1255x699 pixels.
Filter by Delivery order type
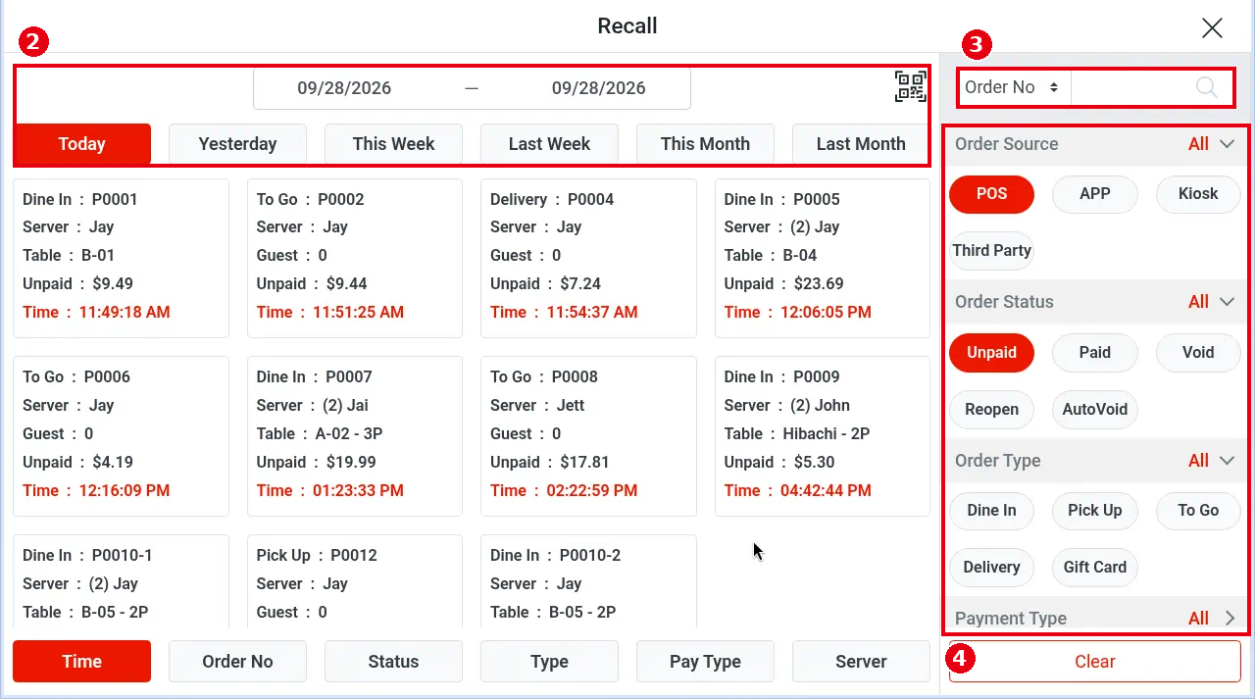tap(991, 568)
